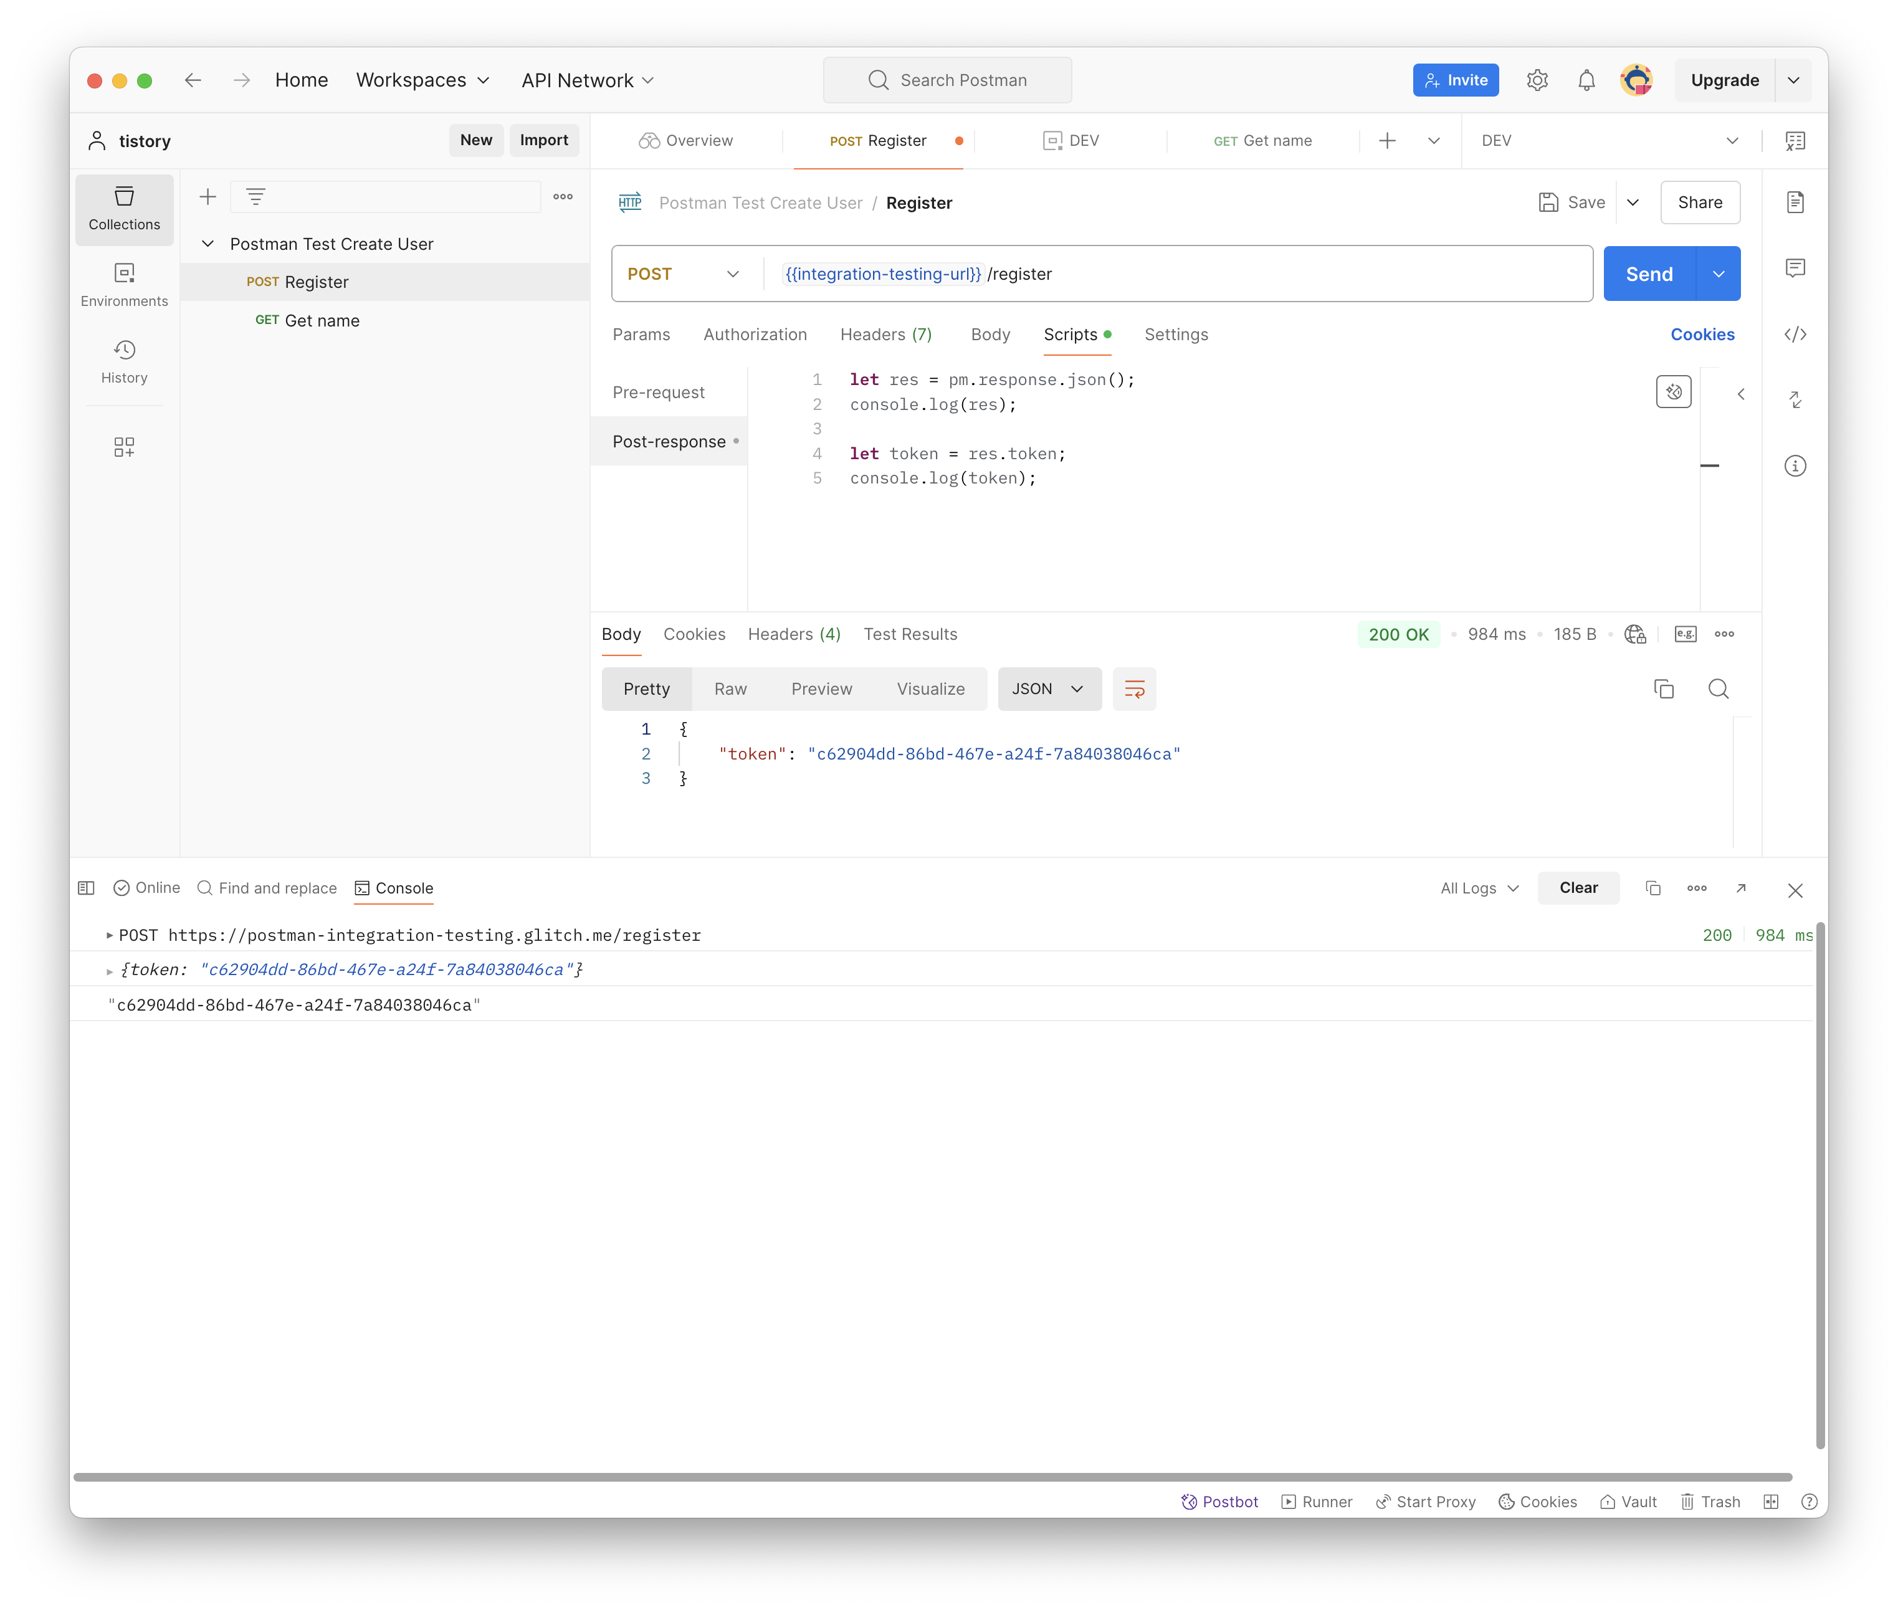Open the code snippet panel icon

pos(1795,334)
